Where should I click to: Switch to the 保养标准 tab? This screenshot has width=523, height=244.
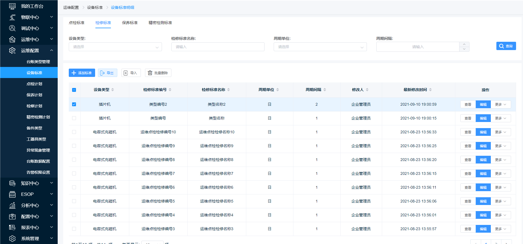click(130, 23)
